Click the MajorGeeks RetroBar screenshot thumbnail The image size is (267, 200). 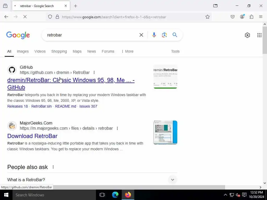(x=165, y=133)
